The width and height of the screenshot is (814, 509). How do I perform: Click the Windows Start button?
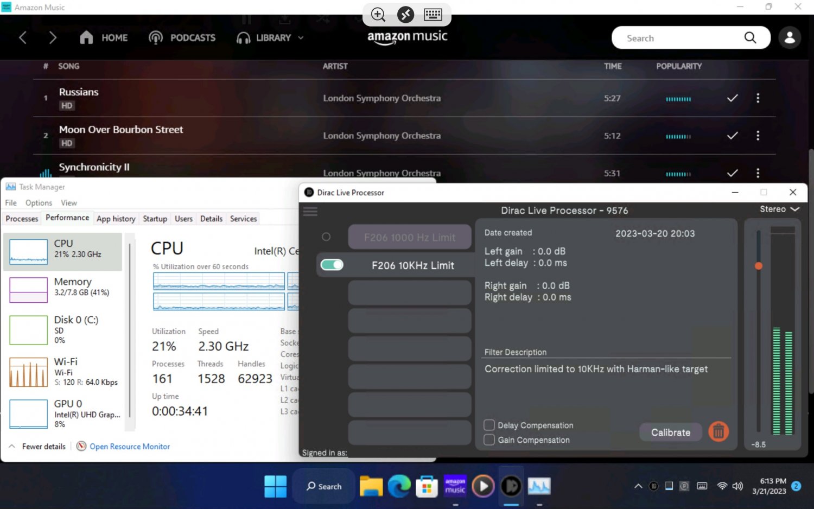[x=276, y=486]
